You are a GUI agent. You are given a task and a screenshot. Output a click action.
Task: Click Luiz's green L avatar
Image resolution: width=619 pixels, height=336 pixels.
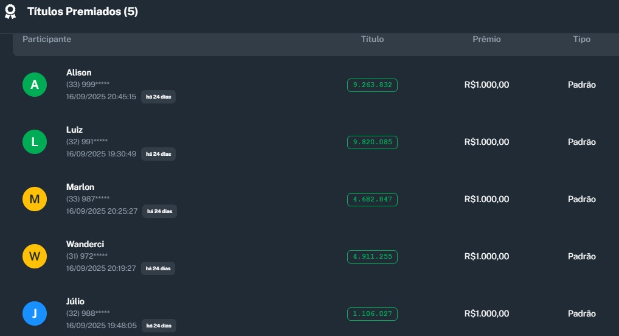click(x=35, y=142)
